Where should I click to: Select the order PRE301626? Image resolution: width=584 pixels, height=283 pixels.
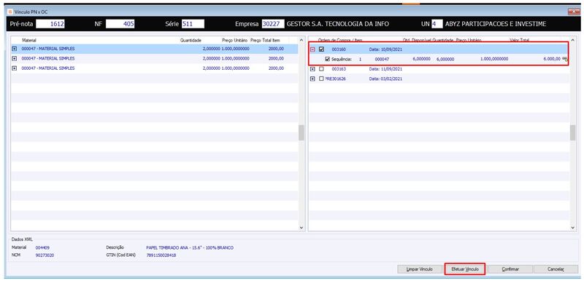(335, 79)
